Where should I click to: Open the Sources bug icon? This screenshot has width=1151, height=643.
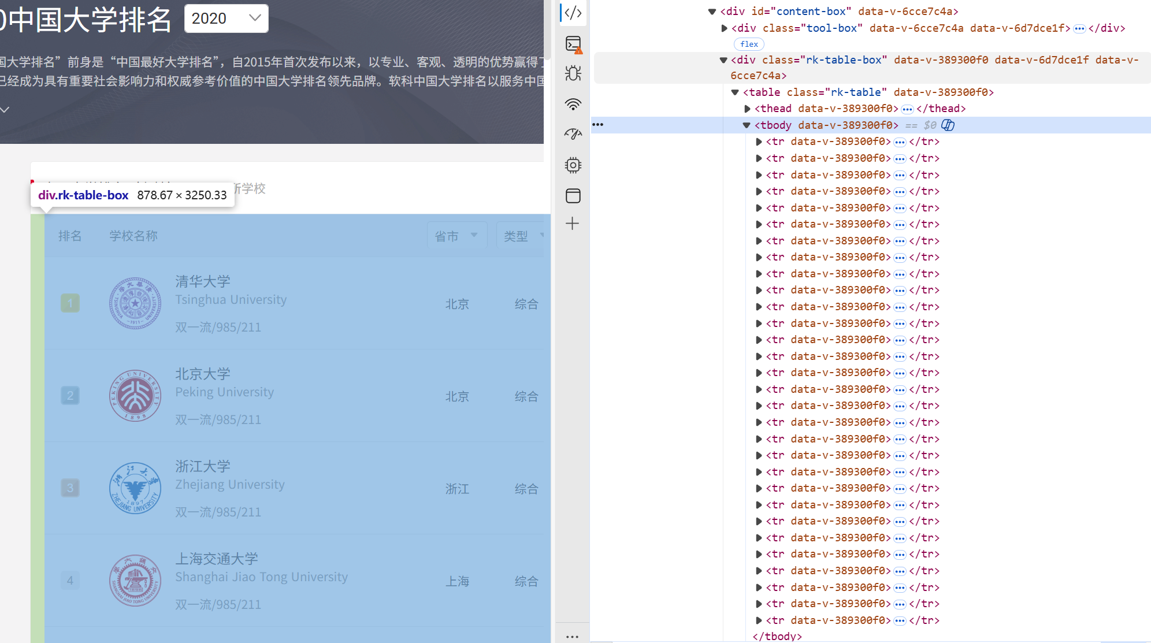pyautogui.click(x=573, y=73)
